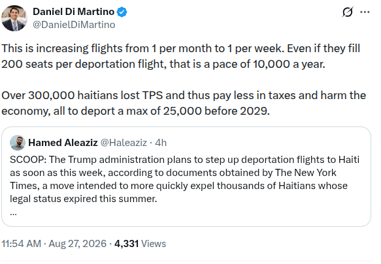Click the 4,331 Views count
This screenshot has width=381, height=264.
pyautogui.click(x=141, y=244)
